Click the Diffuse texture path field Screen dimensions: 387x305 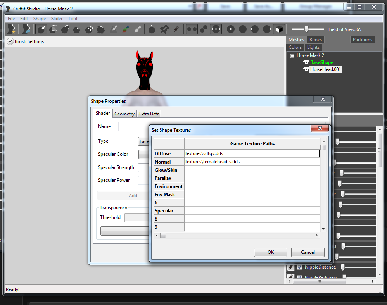[x=252, y=153]
